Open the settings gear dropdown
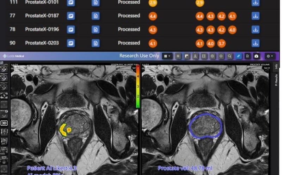The image size is (296, 175). (x=270, y=56)
